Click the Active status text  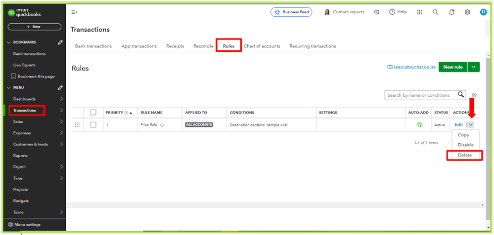click(x=440, y=125)
